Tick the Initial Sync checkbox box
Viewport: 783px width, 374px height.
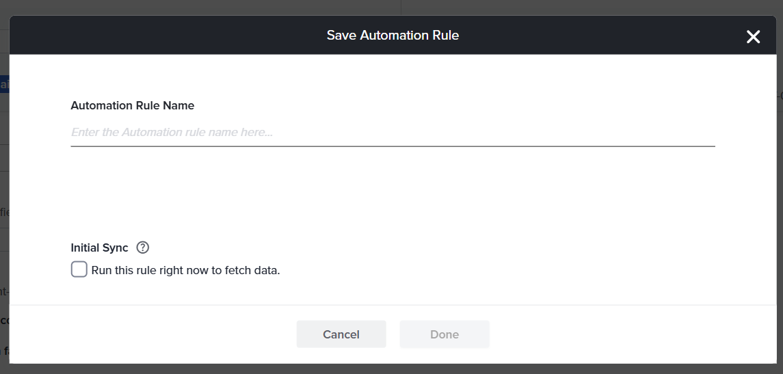click(x=79, y=269)
